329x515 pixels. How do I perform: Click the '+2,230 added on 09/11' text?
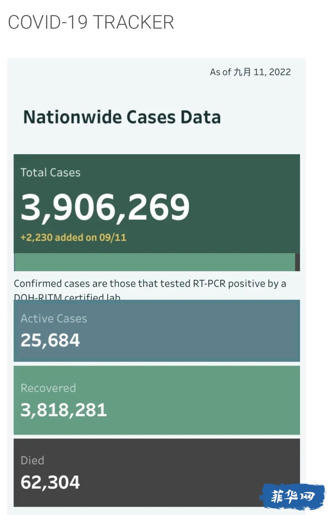(x=73, y=238)
